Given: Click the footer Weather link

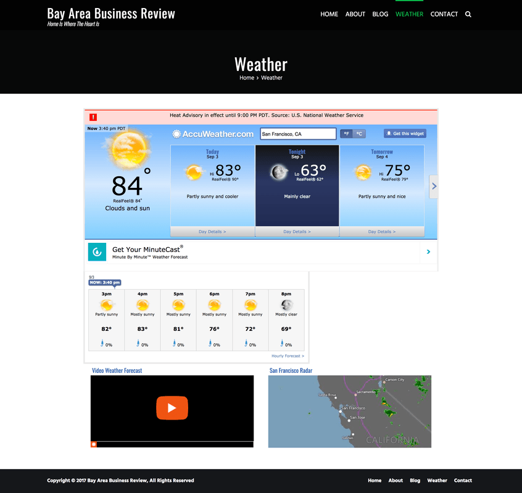Looking at the screenshot, I should coord(437,481).
